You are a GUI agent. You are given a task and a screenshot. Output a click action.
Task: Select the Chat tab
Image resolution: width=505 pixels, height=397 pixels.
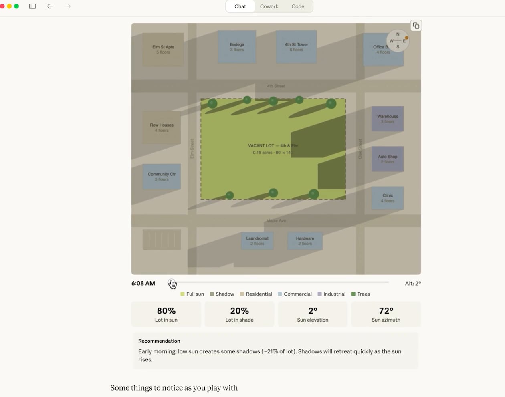(x=240, y=6)
